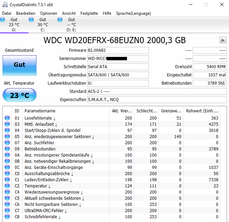The height and width of the screenshot is (222, 229).
Task: Click the Schnittstelle Serial ATA field
Action: (118, 67)
